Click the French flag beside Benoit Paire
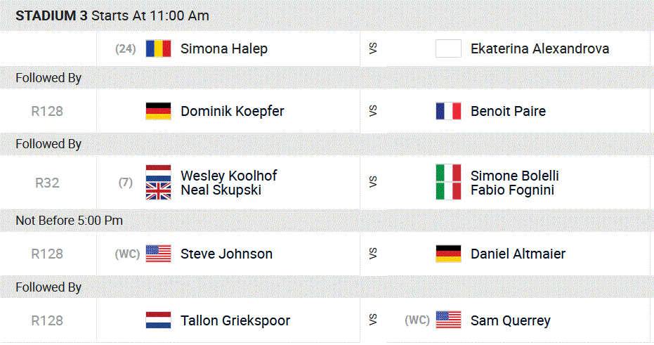The width and height of the screenshot is (654, 345). coord(448,111)
